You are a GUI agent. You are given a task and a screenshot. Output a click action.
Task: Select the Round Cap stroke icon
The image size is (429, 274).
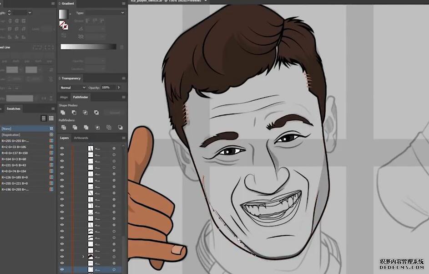(x=17, y=21)
